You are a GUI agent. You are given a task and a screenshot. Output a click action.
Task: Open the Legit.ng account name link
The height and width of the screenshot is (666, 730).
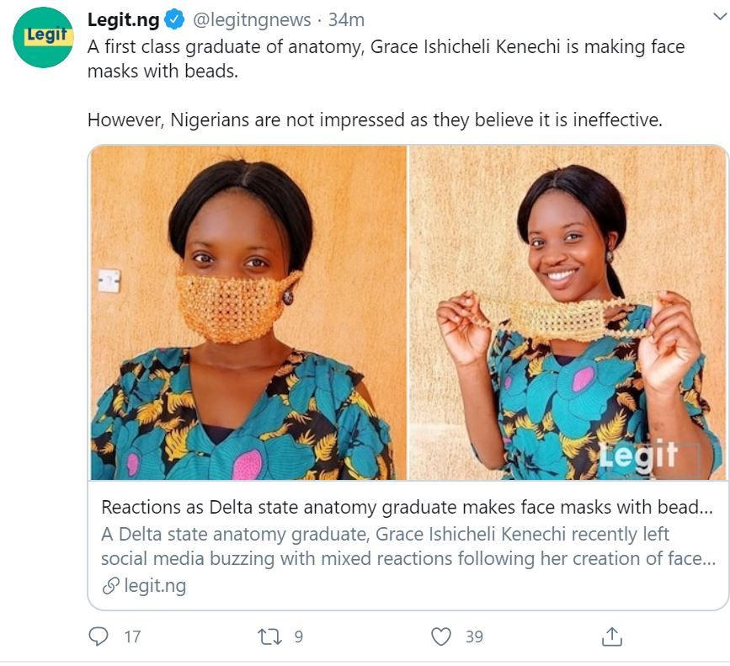click(x=124, y=19)
